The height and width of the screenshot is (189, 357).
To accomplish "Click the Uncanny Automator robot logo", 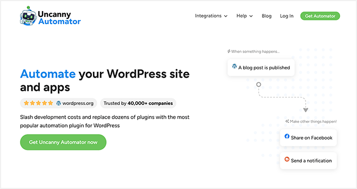I will [x=28, y=16].
